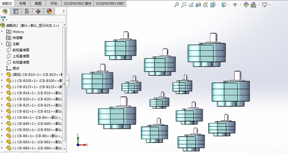Switch to DisplayManager color ball tab

(49, 11)
